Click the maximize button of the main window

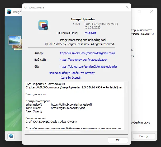139,12
